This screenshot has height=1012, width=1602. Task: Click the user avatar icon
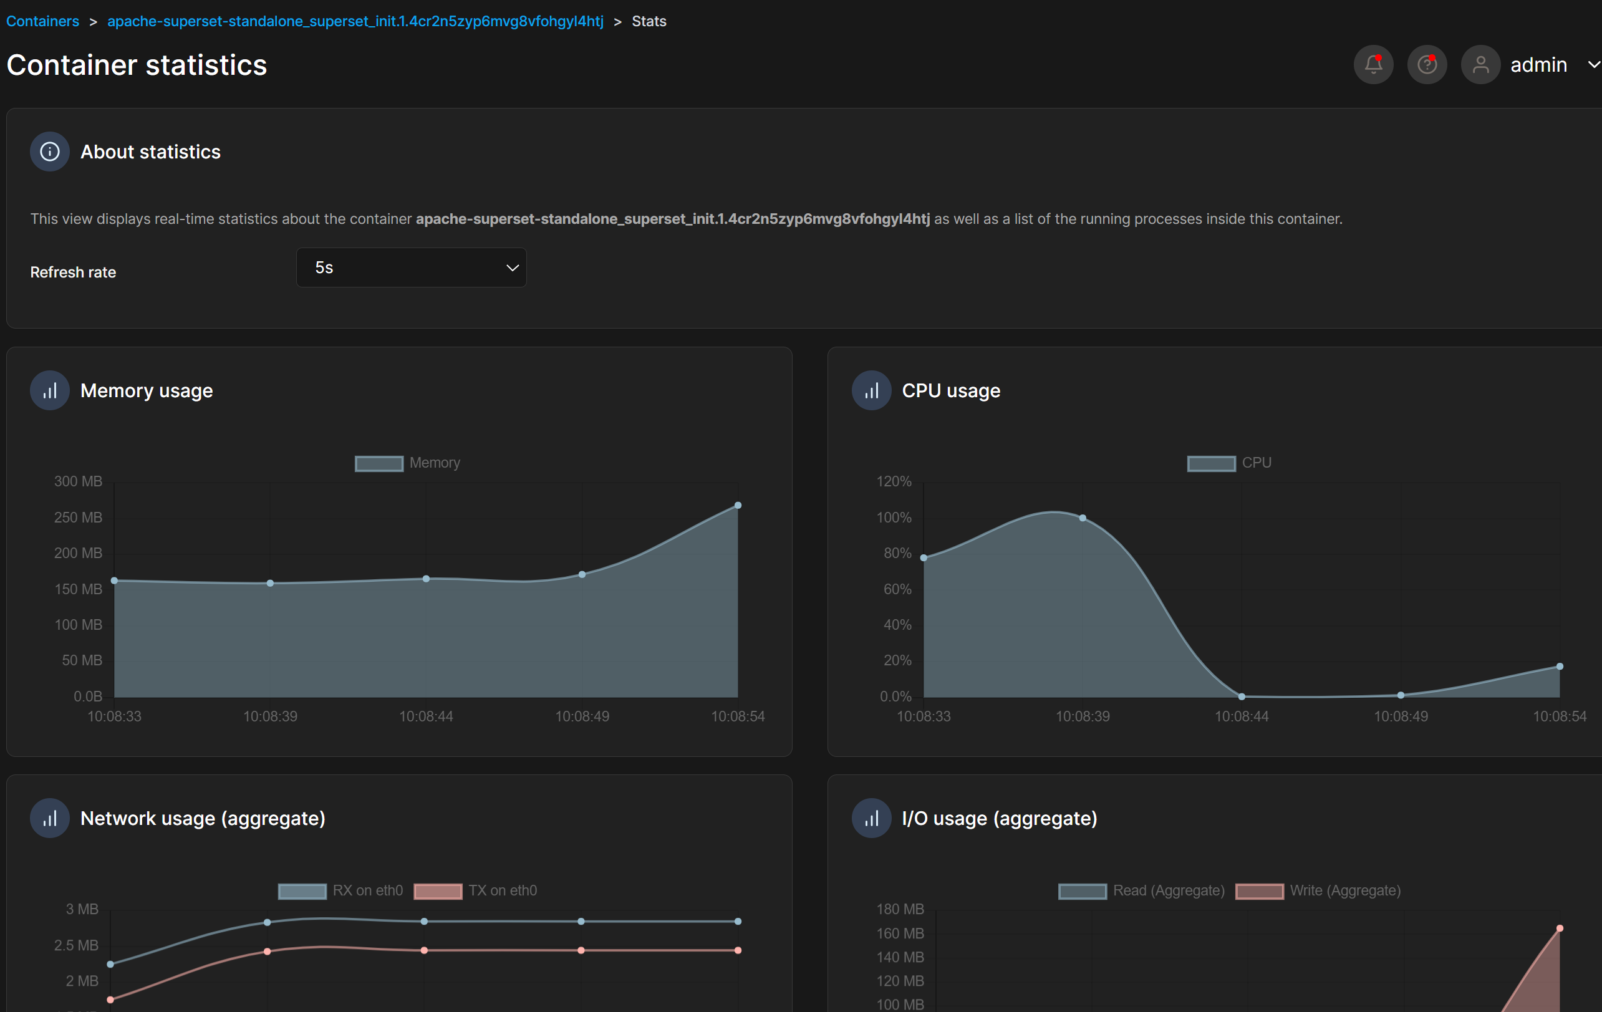pos(1480,65)
